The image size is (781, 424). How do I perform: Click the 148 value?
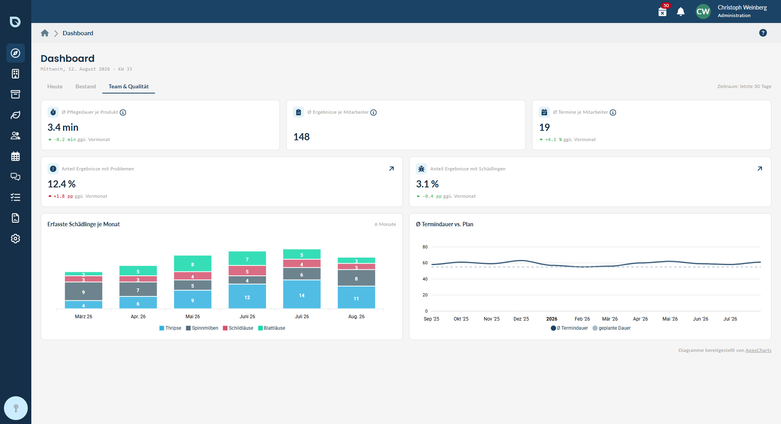point(301,137)
